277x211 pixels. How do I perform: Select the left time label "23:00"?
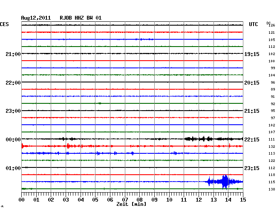click(13, 111)
